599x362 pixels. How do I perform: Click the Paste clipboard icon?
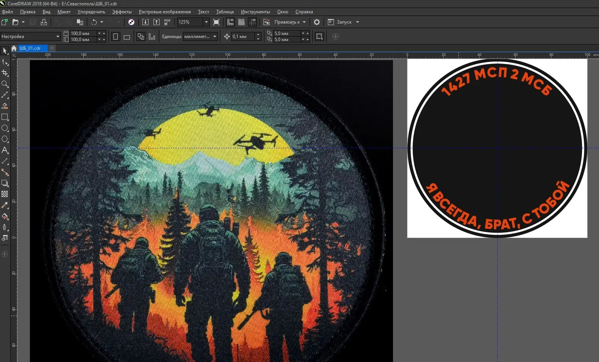(x=80, y=22)
